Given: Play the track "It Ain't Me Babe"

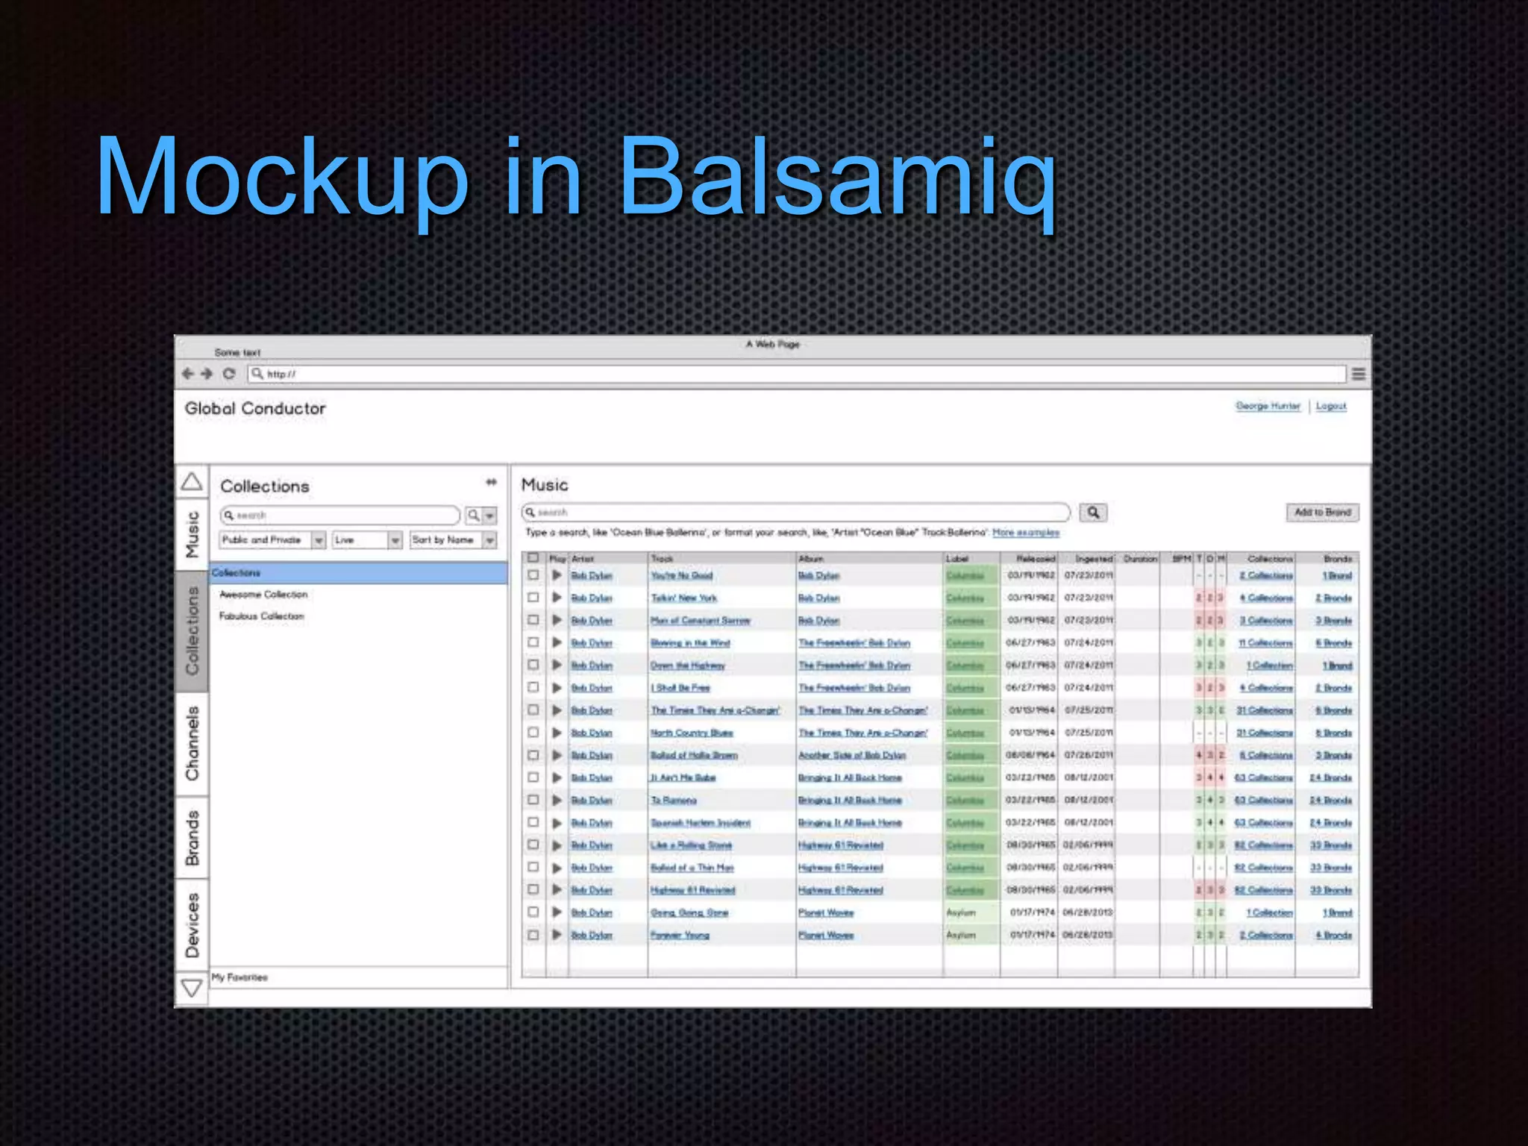Looking at the screenshot, I should (557, 777).
